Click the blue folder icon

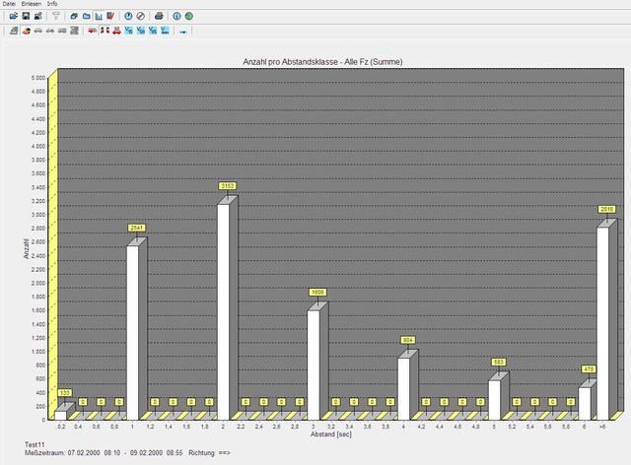point(86,16)
